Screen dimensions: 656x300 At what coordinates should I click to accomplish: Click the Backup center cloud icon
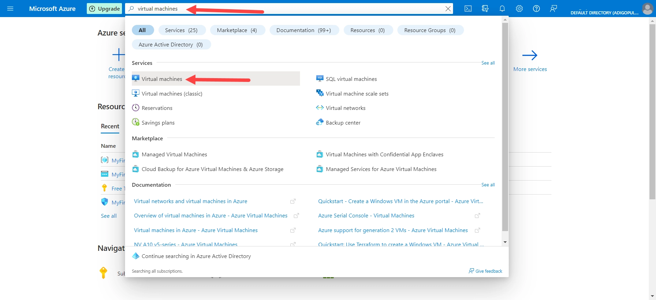pyautogui.click(x=320, y=122)
